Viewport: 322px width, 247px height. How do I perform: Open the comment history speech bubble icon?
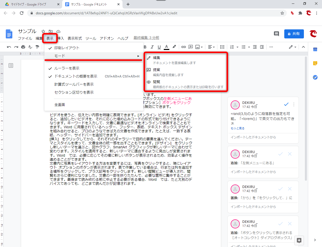(x=276, y=34)
